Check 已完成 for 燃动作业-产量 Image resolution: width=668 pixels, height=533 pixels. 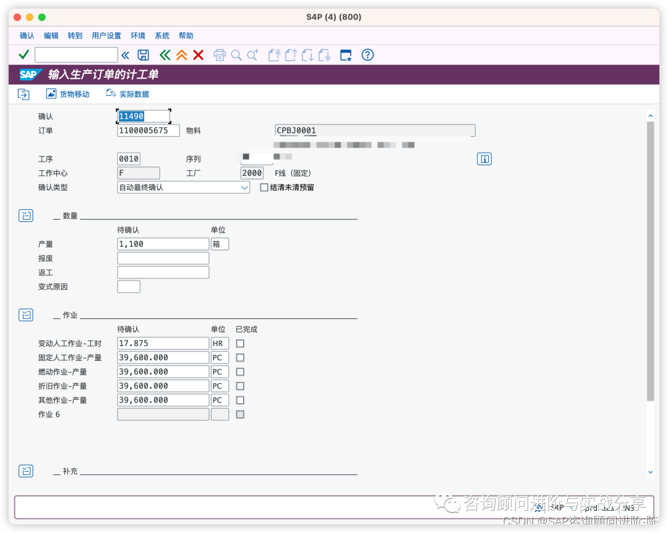pyautogui.click(x=240, y=371)
